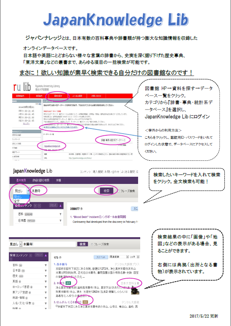Click the リセット button in lower search panel
This screenshot has height=326, width=231.
[x=38, y=255]
